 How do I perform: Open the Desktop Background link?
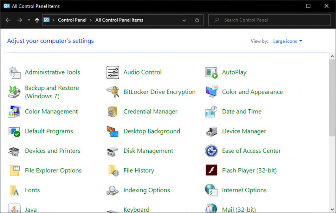[x=152, y=131]
